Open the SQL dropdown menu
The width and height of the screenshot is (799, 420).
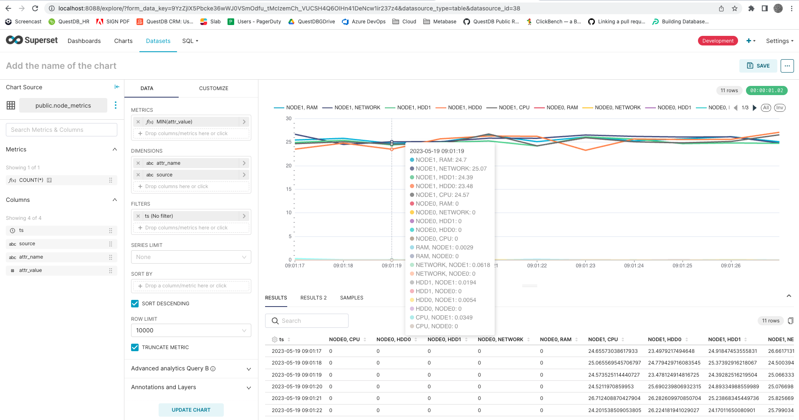(190, 41)
